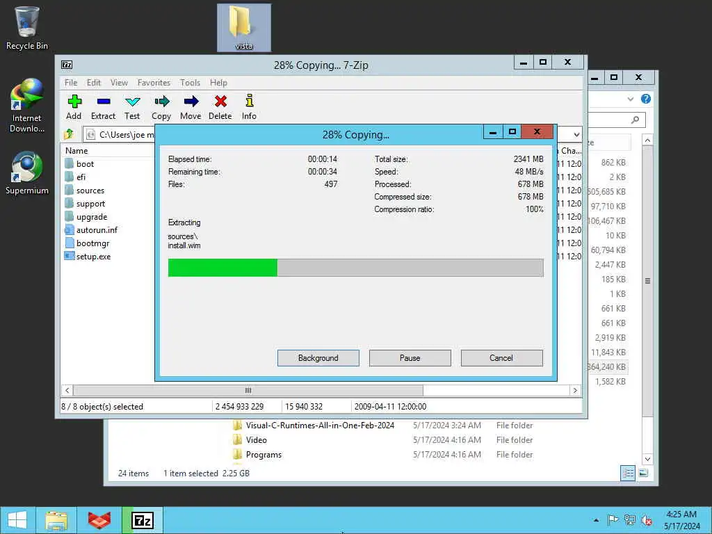Open the vista folder on desktop
Viewport: 712px width, 534px height.
click(244, 28)
